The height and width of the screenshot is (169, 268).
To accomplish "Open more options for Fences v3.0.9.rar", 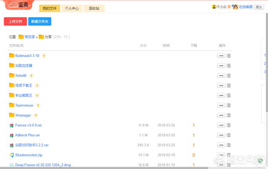I will click(x=221, y=125).
